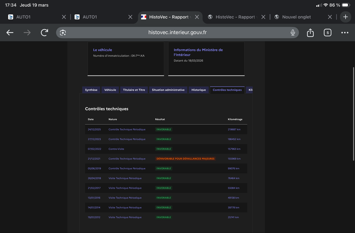This screenshot has height=233, width=355.
Task: Tap the microphone icon in address bar
Action: [293, 32]
